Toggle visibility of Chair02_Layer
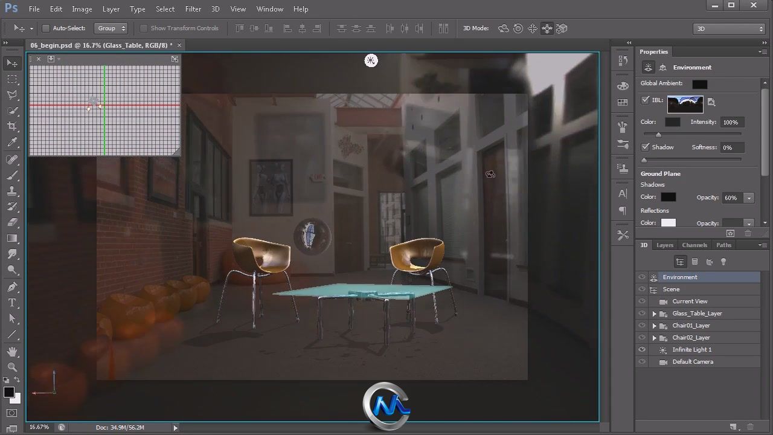 (x=642, y=338)
